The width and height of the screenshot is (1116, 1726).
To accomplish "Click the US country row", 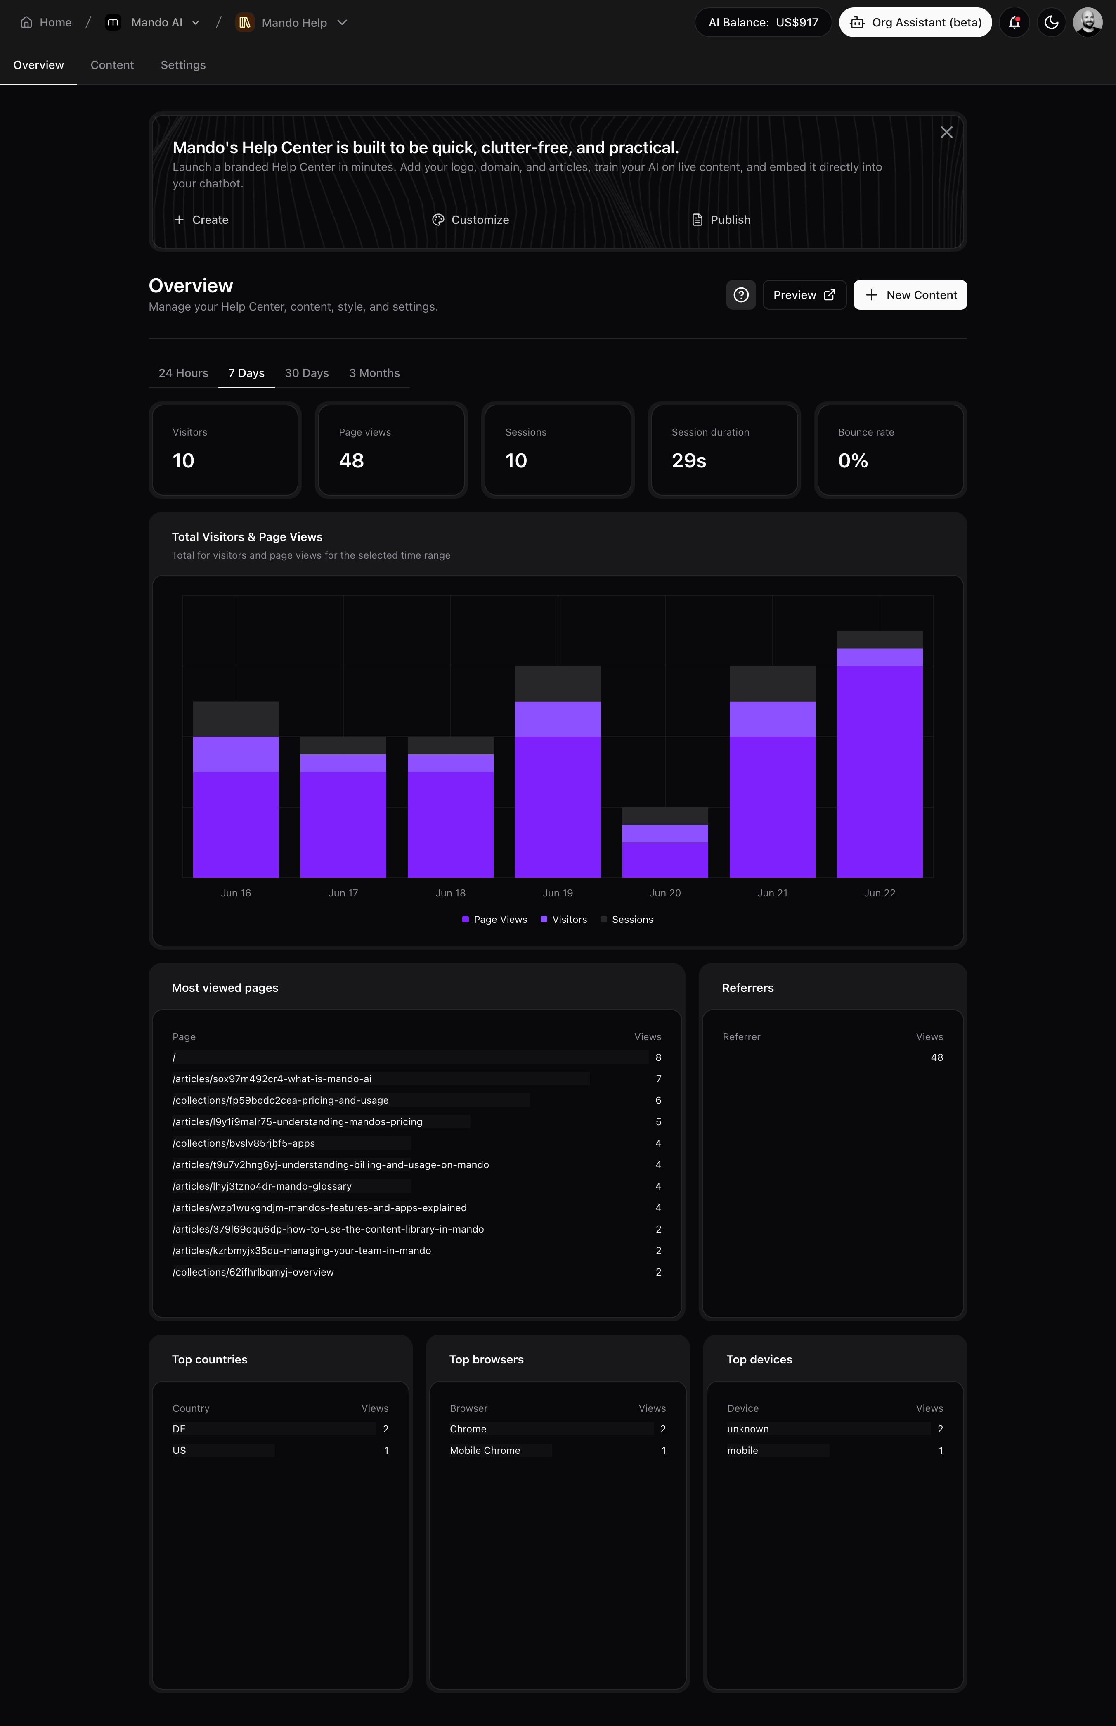I will [x=281, y=1451].
